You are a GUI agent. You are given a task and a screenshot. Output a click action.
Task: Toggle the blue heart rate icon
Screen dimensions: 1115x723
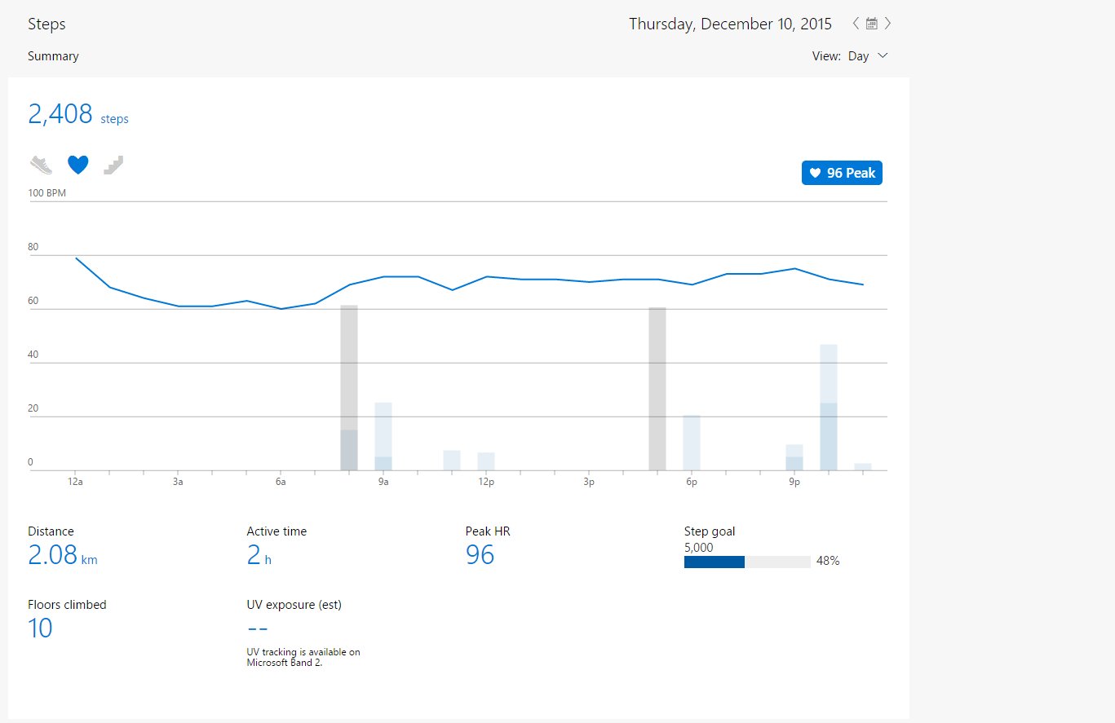pyautogui.click(x=78, y=165)
